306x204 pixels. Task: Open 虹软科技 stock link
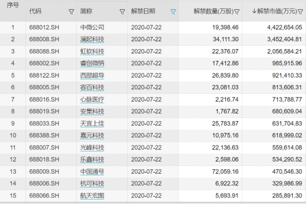pos(92,51)
